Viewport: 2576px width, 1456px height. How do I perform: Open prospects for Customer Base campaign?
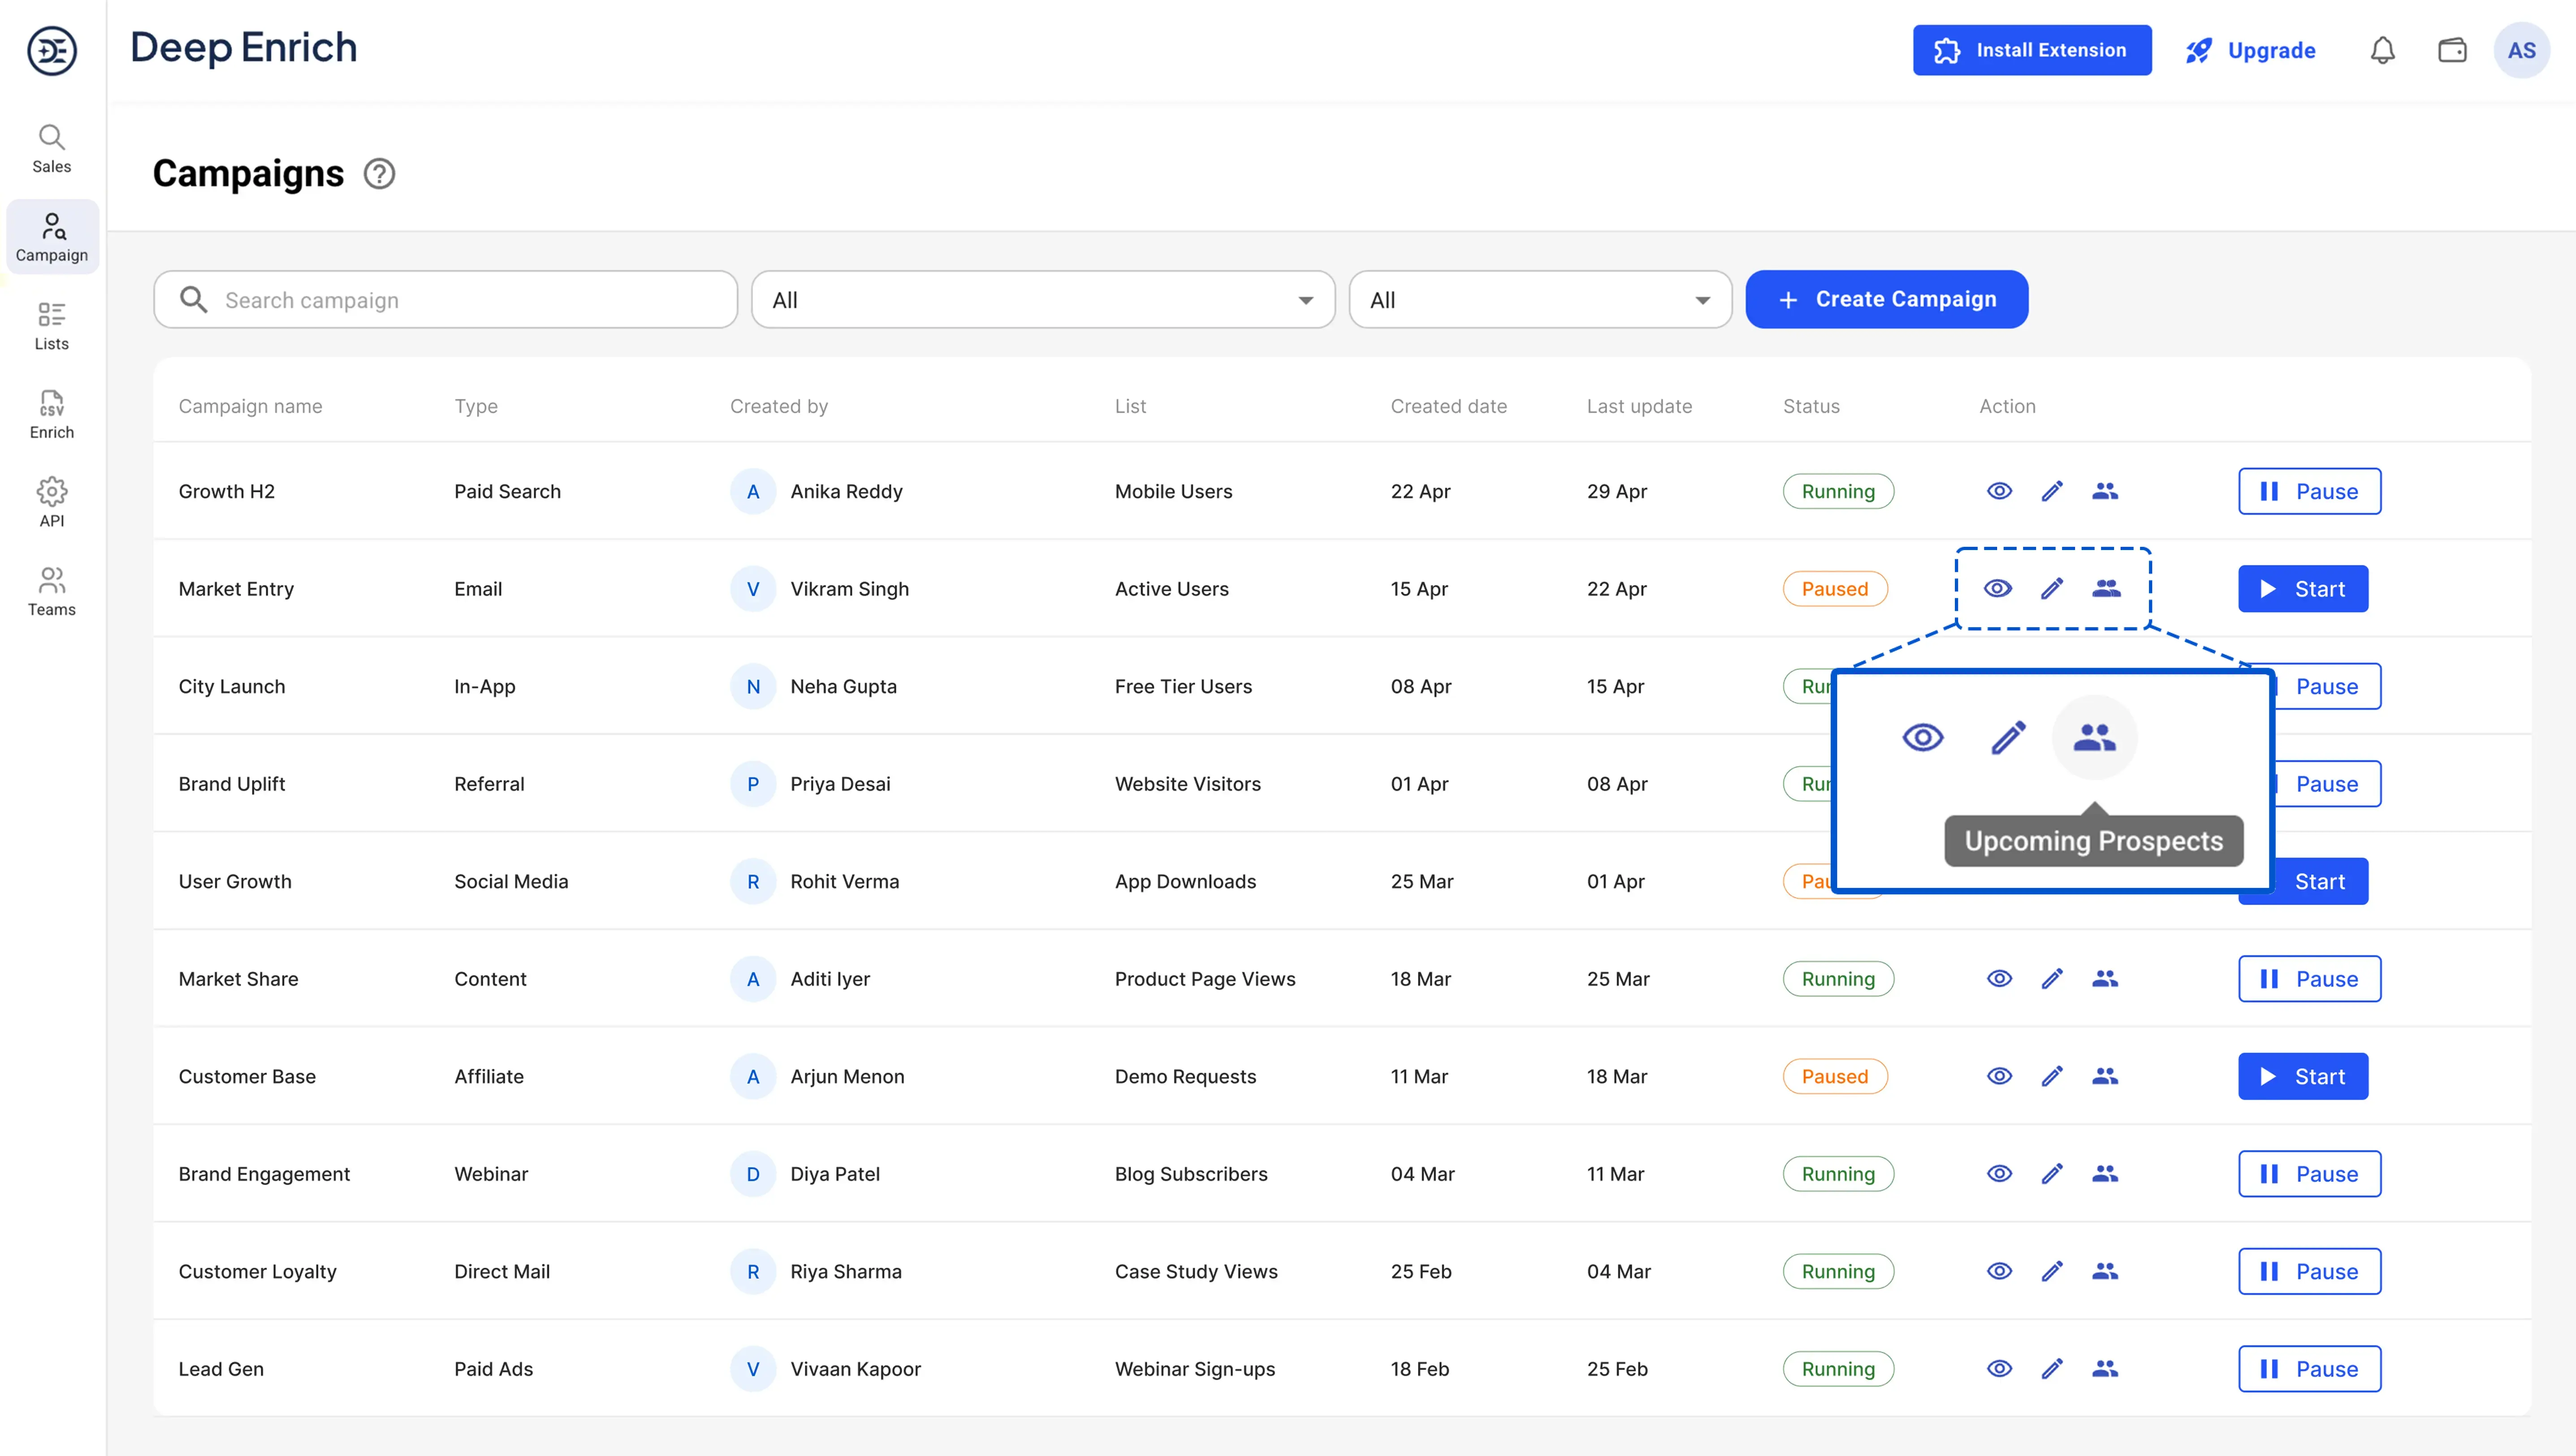pos(2105,1076)
